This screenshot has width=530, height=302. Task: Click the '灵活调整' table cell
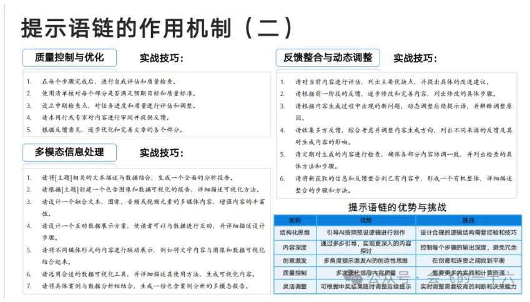click(x=295, y=286)
